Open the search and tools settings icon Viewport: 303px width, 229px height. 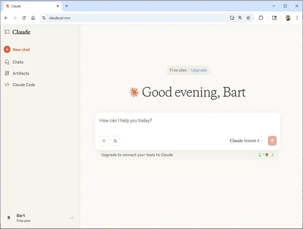[115, 141]
